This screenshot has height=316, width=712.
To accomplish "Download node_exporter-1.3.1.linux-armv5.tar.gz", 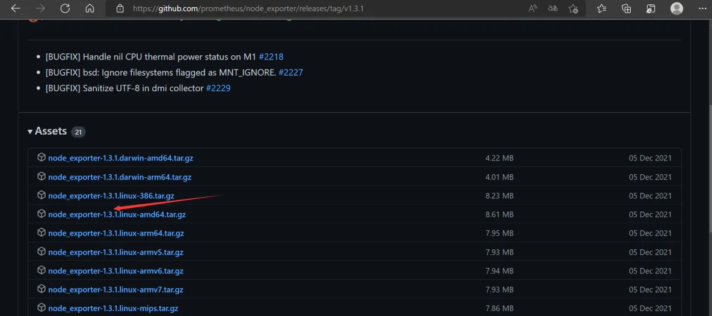I will tap(116, 252).
